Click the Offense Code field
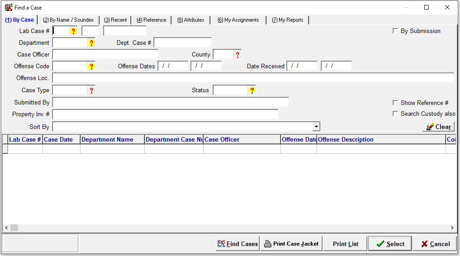The width and height of the screenshot is (460, 256). click(x=70, y=66)
